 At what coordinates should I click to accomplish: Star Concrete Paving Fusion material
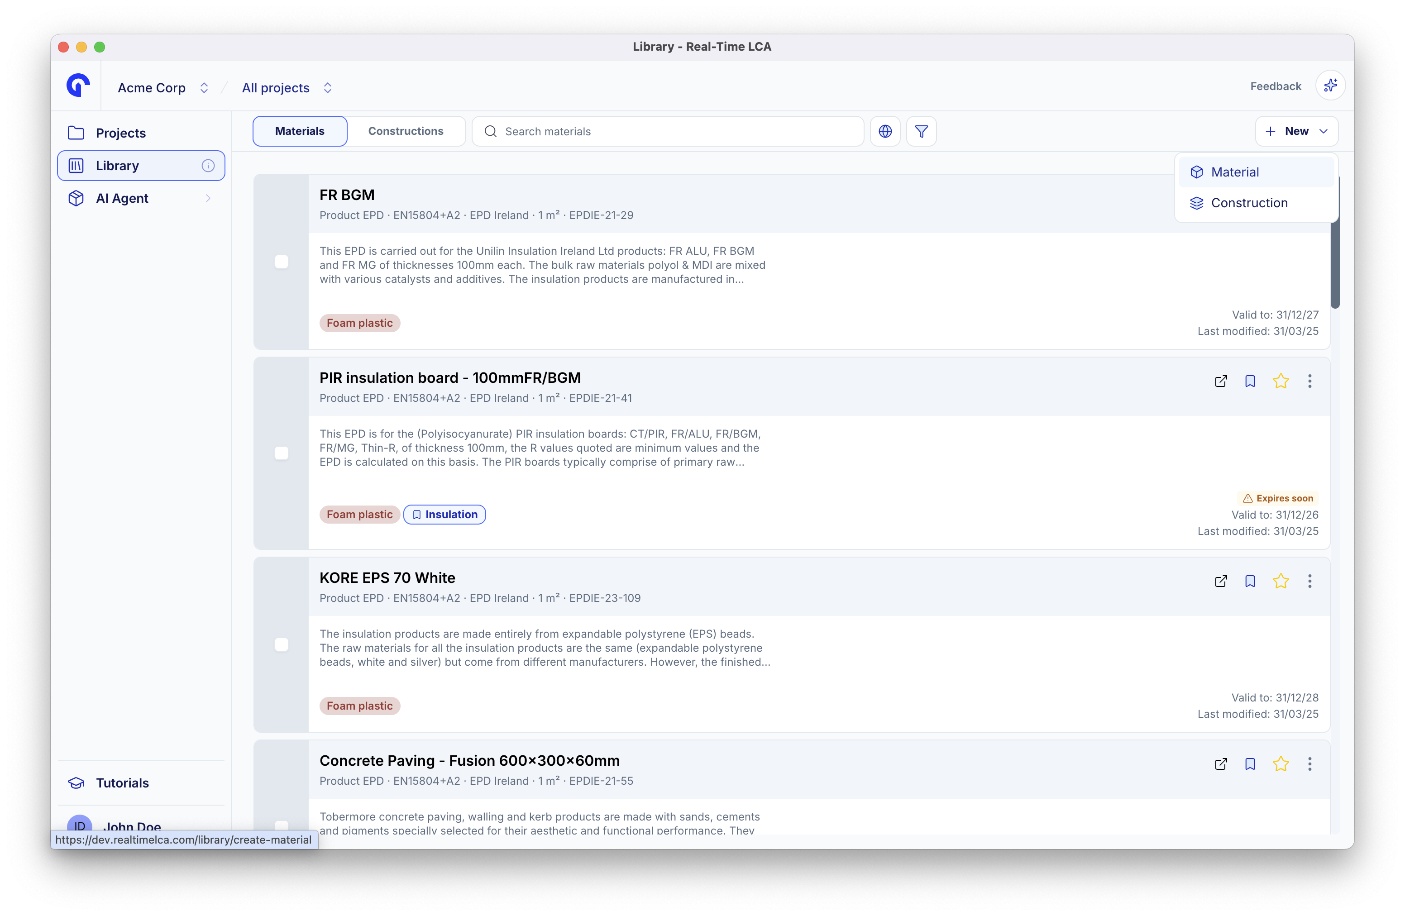click(x=1281, y=764)
